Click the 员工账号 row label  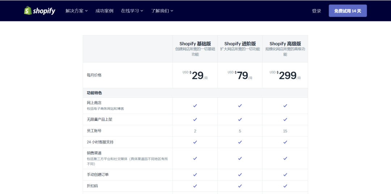[94, 131]
